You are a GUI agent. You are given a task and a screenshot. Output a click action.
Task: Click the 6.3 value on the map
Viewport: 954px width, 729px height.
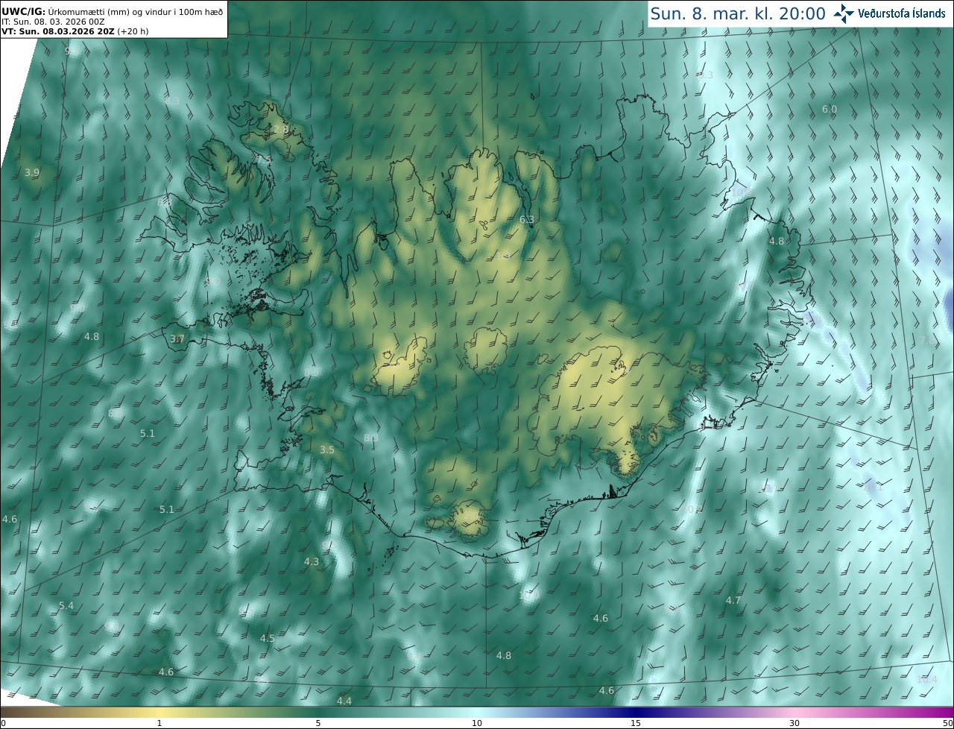526,219
